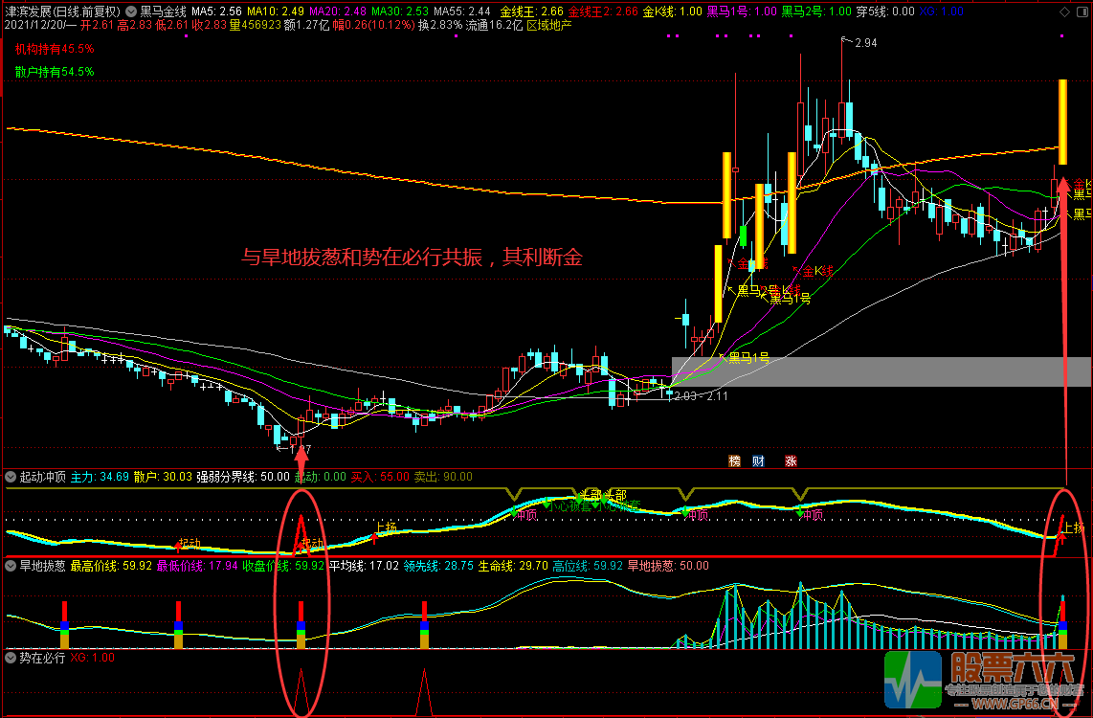Click the 区域地产 sector link

[x=549, y=25]
